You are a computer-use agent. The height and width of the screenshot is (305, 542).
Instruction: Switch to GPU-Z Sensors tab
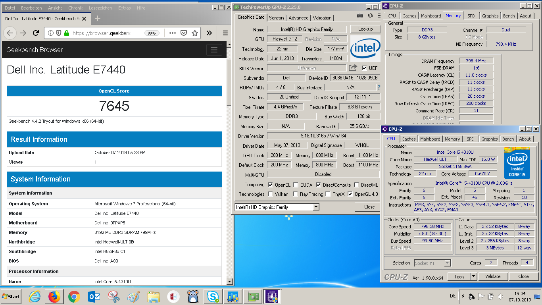(277, 18)
